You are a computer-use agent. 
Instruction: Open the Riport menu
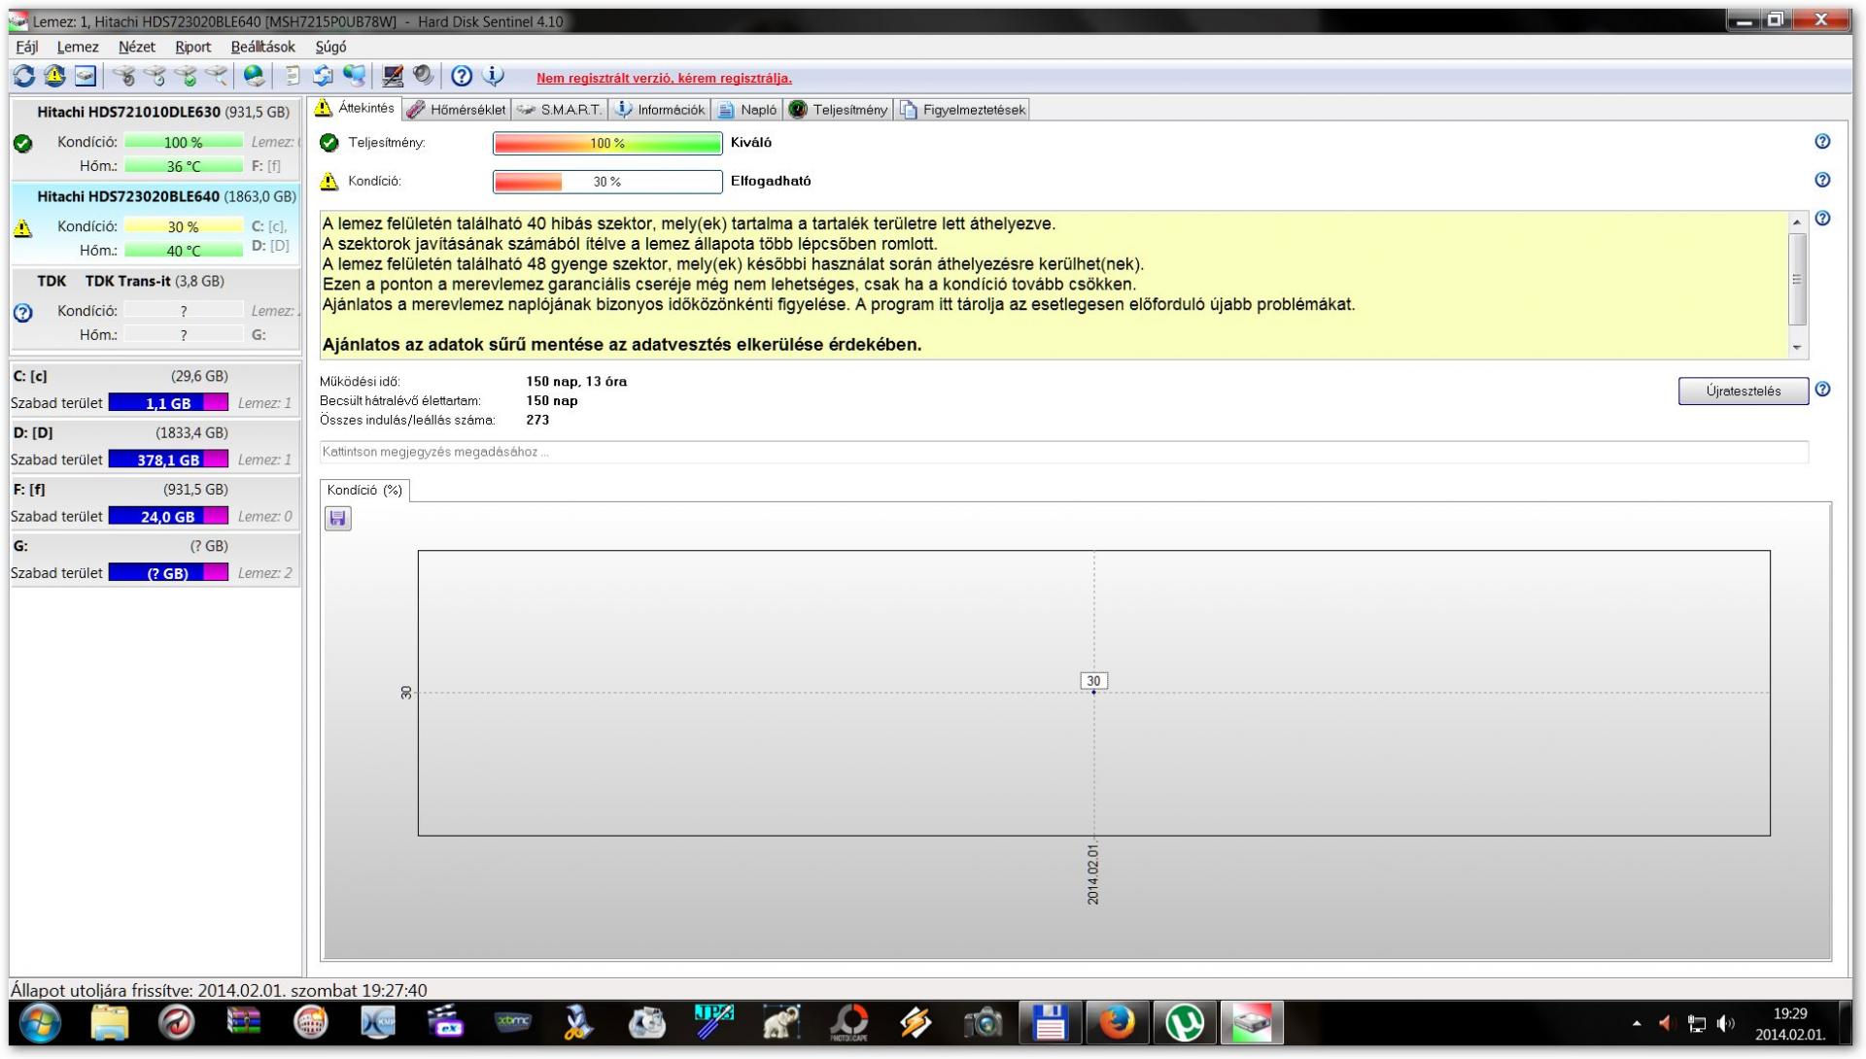click(x=192, y=47)
